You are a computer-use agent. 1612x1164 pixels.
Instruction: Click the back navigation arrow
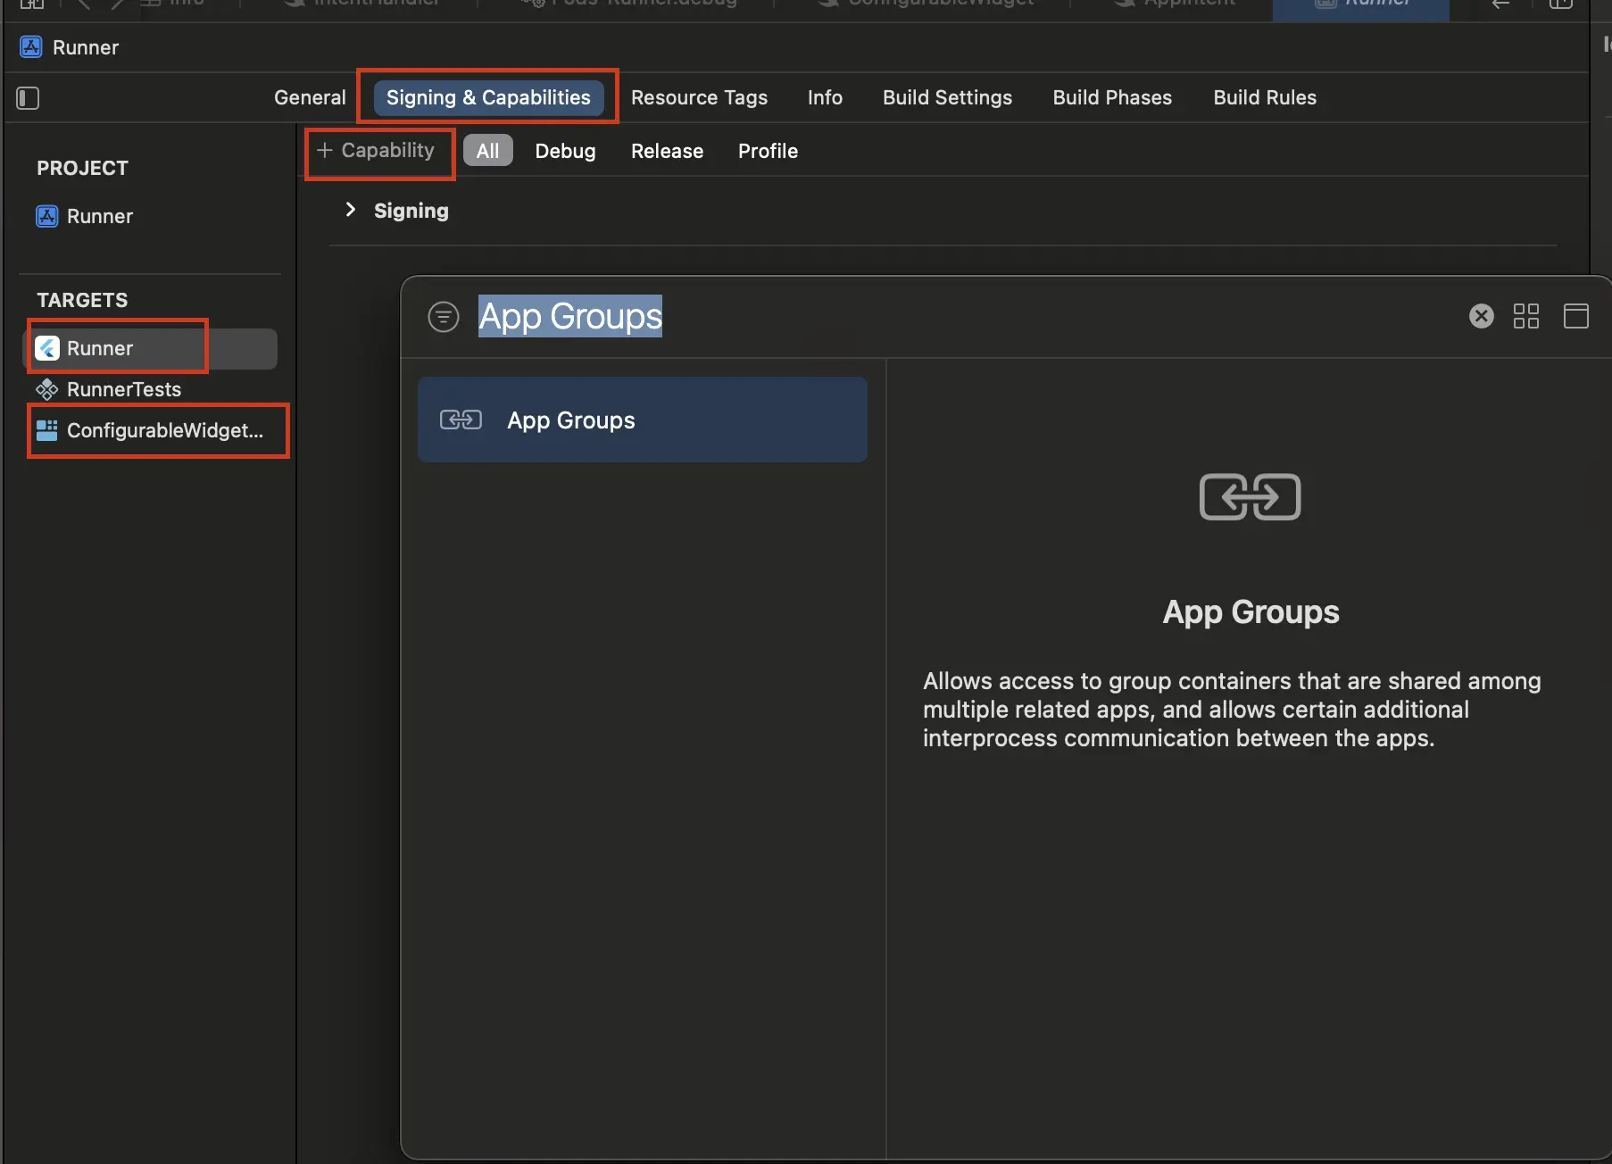tap(1500, 4)
